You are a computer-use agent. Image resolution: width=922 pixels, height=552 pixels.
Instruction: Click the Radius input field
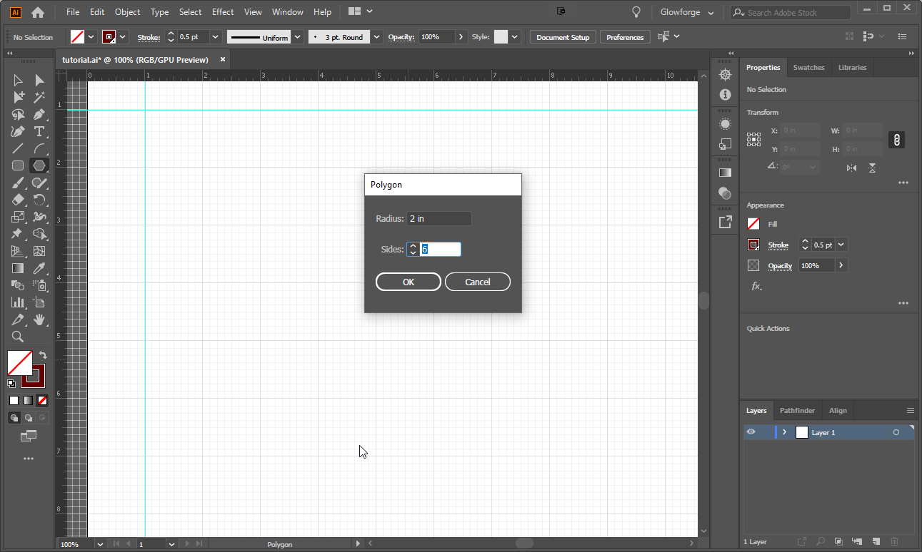tap(439, 218)
